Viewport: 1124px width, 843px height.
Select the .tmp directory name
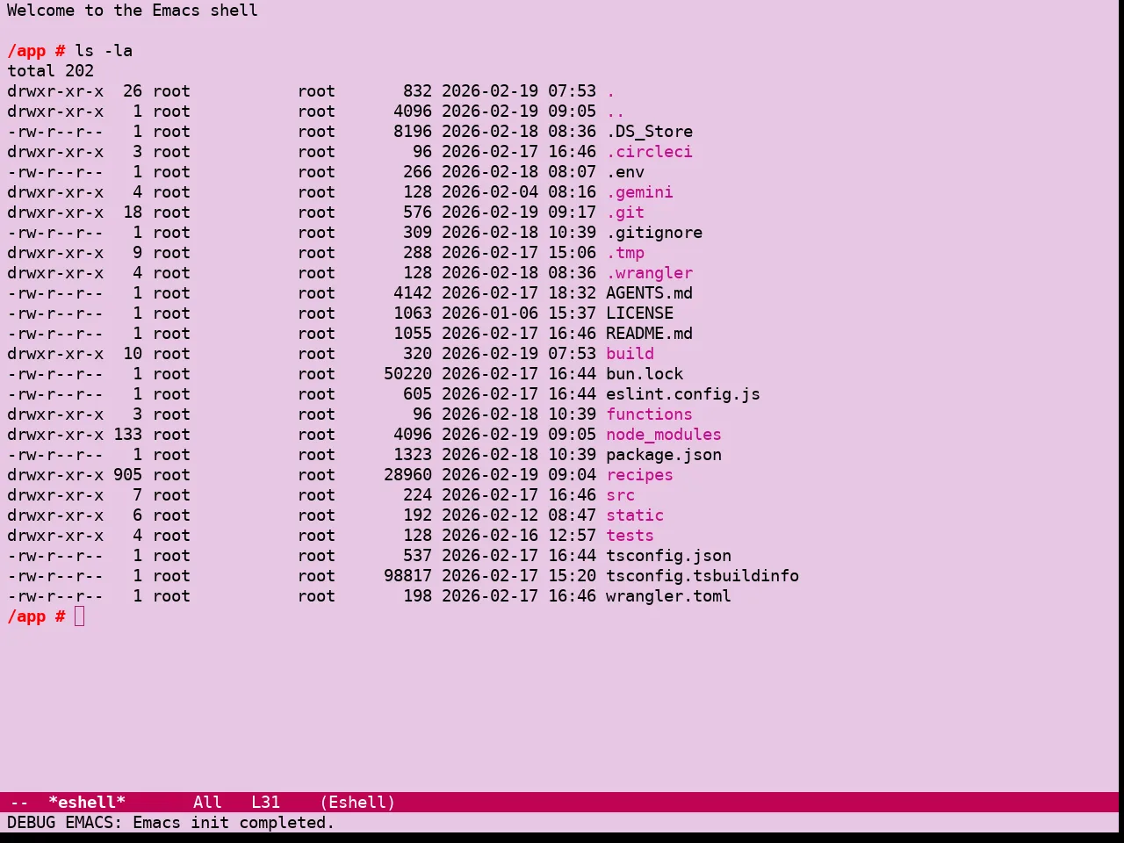coord(625,253)
